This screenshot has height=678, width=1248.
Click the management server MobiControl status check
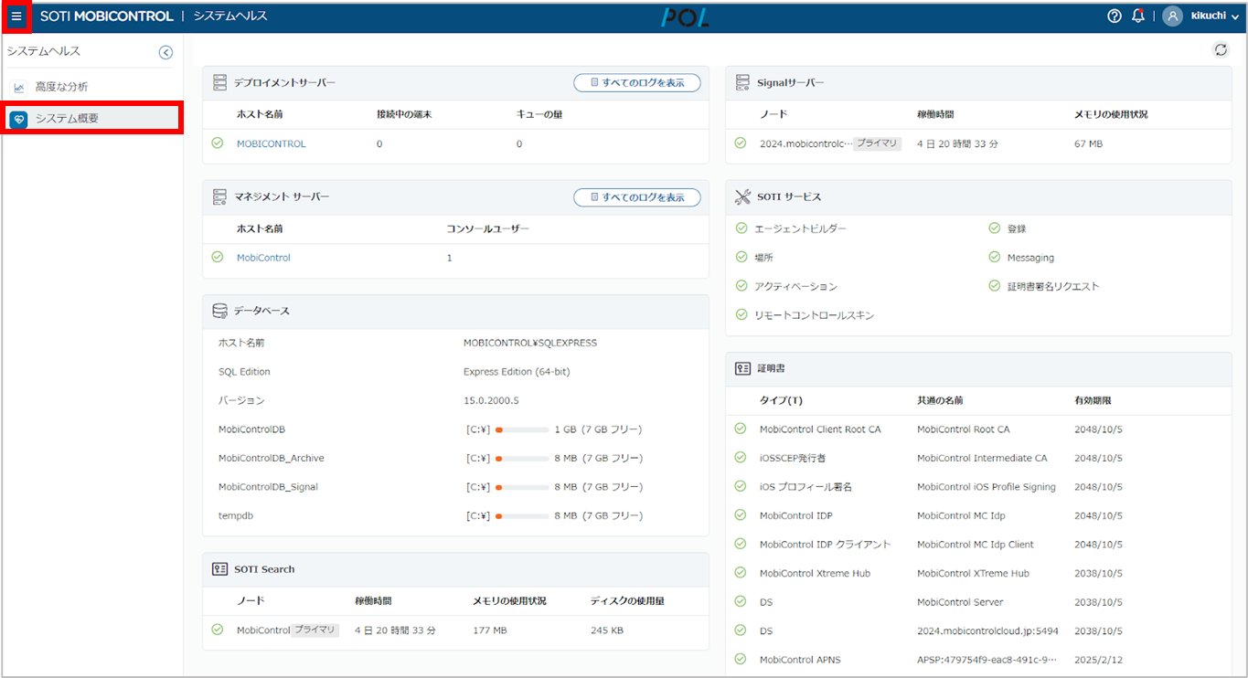point(218,258)
